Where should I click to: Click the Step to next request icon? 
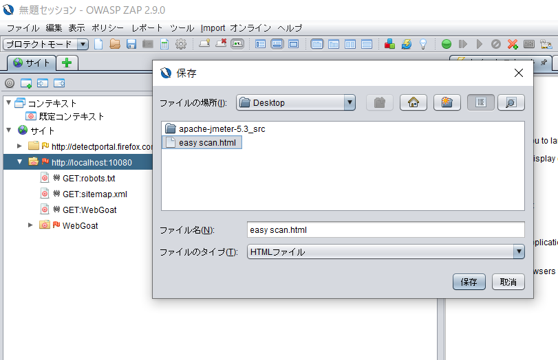tap(462, 44)
